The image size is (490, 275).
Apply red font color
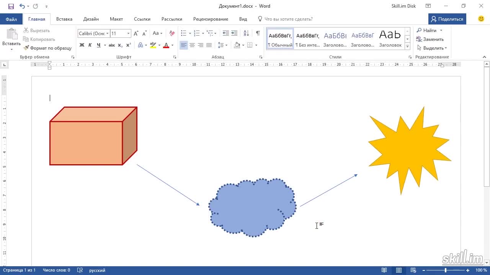tap(166, 45)
